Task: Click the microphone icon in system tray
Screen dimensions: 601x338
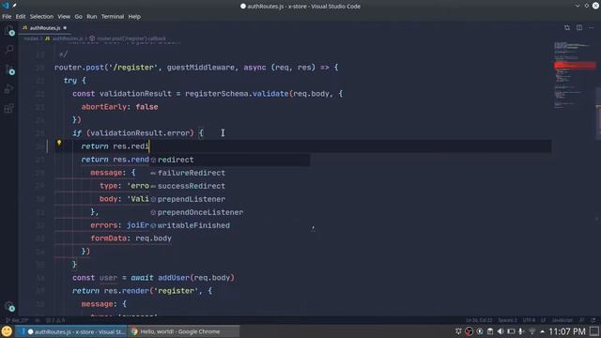Action: (521, 331)
